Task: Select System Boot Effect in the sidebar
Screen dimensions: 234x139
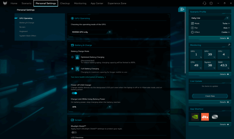Action: click(x=28, y=36)
